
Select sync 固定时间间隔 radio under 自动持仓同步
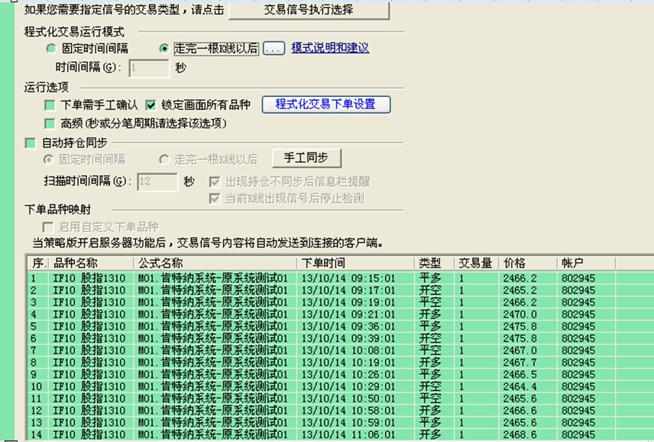(49, 160)
